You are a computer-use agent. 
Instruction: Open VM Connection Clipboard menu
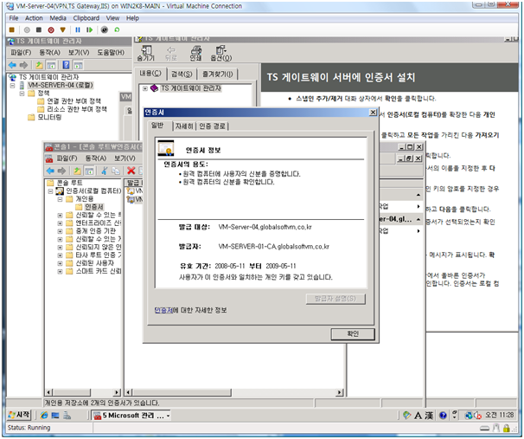(x=86, y=18)
